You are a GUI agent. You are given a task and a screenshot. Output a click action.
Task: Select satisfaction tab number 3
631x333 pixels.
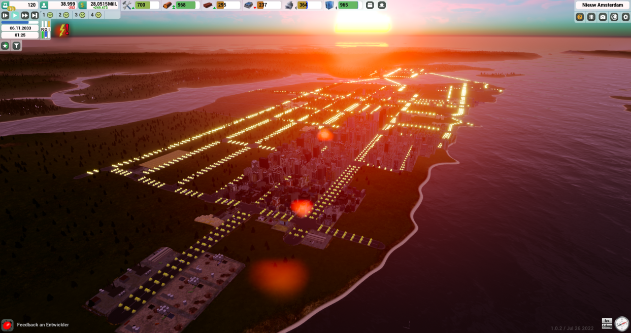click(x=79, y=15)
